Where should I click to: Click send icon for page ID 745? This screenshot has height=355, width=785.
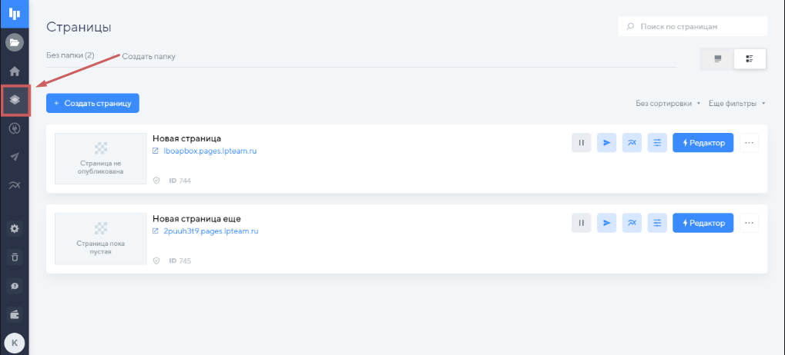point(606,223)
